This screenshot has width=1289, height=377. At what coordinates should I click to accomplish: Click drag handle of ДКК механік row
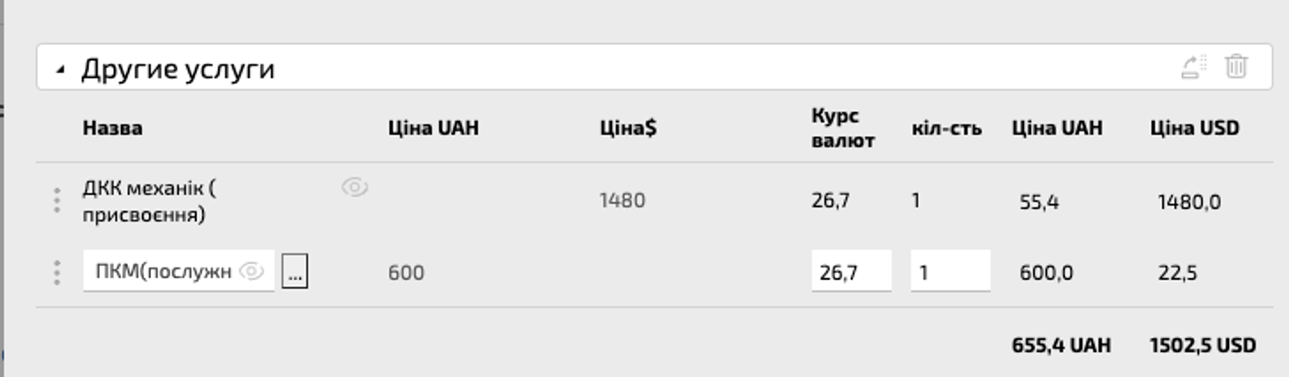(57, 200)
